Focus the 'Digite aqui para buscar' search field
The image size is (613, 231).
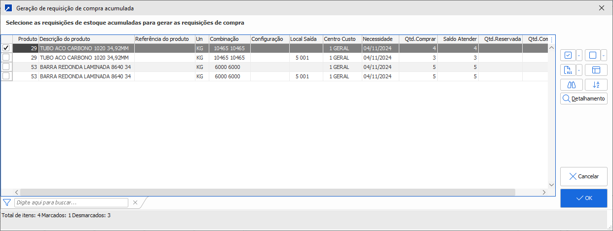[71, 202]
